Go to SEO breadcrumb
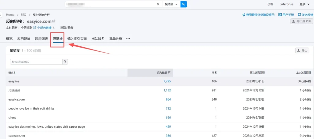 coord(23,15)
